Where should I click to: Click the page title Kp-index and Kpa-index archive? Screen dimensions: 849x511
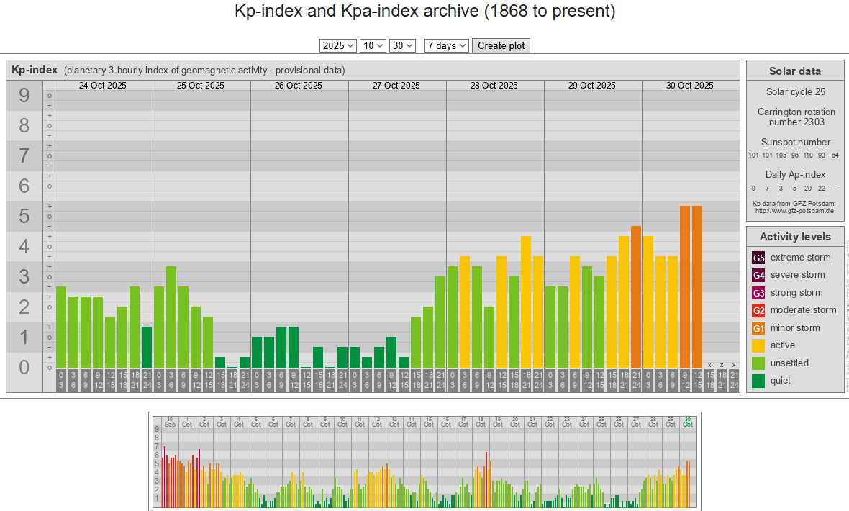pyautogui.click(x=425, y=11)
